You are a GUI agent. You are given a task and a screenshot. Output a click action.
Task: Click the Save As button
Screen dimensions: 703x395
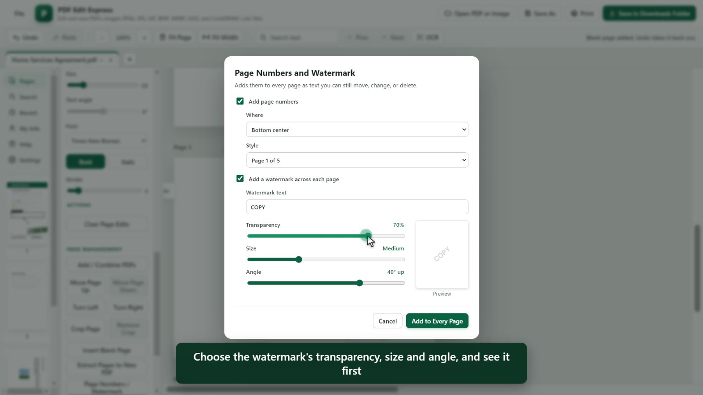(x=540, y=14)
